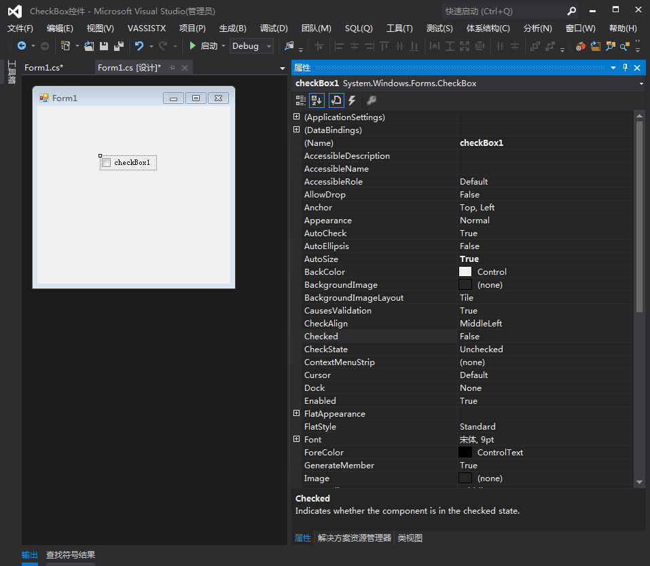Change Checked property from False
The image size is (650, 566).
pos(509,336)
